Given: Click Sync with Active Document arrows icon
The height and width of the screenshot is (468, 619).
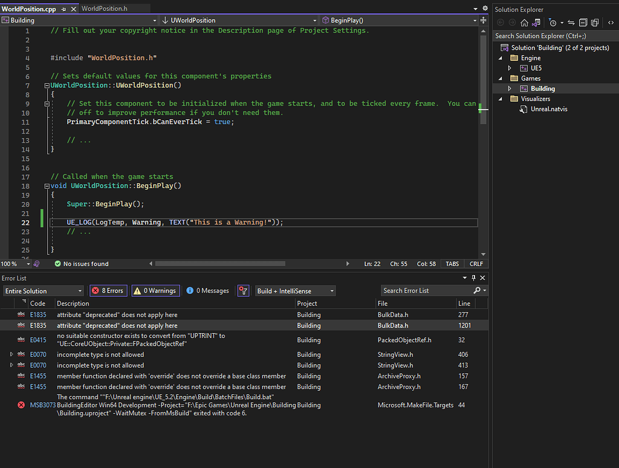Looking at the screenshot, I should tap(571, 22).
